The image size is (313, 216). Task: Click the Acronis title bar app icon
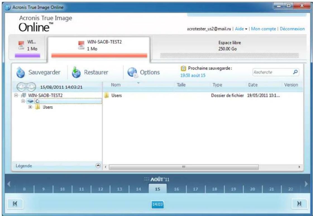(8, 7)
